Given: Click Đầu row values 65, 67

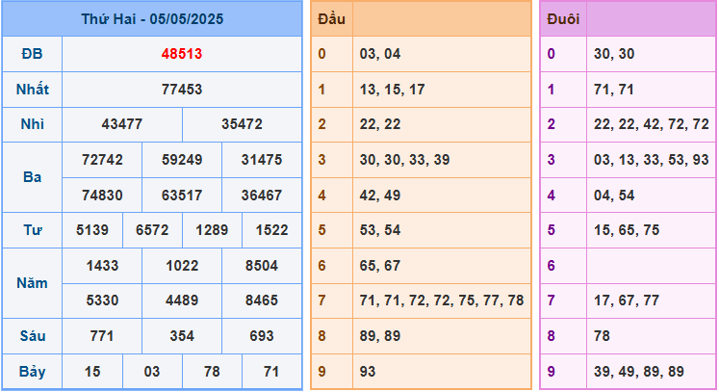Looking at the screenshot, I should tap(380, 265).
